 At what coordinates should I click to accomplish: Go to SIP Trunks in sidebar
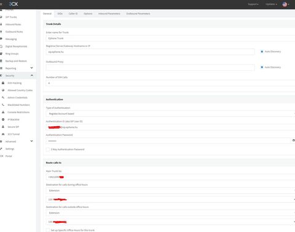coord(11,17)
